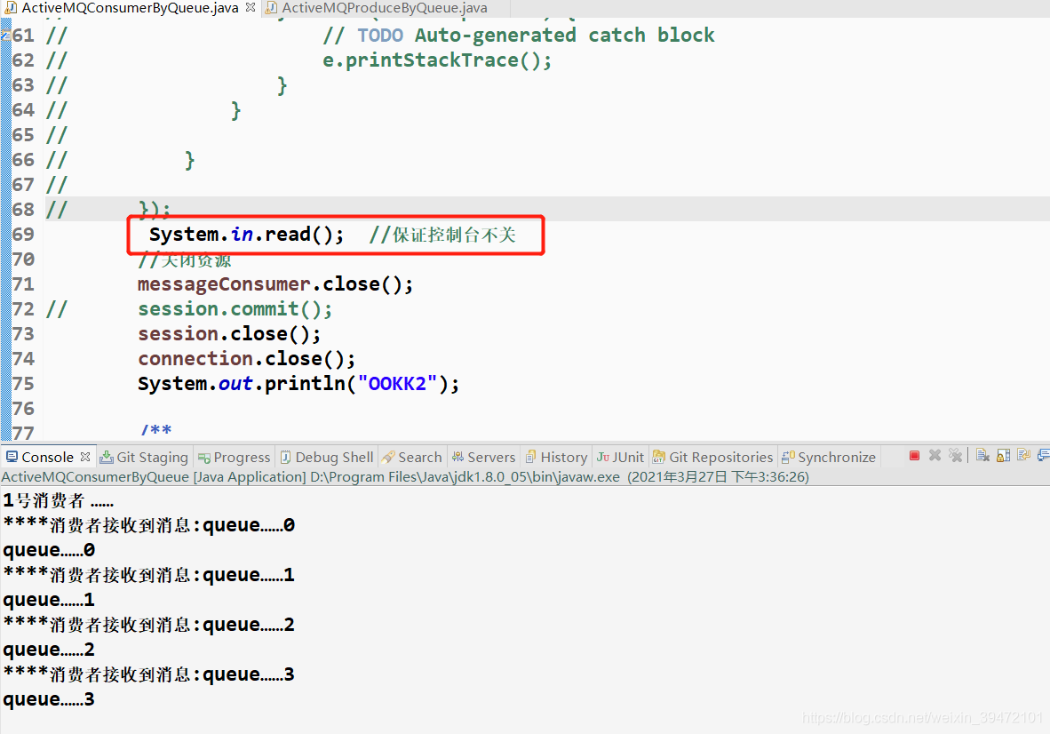Click console line '****消费者接收到消息:queue......0'
Screen dimensions: 1050x734
point(149,525)
